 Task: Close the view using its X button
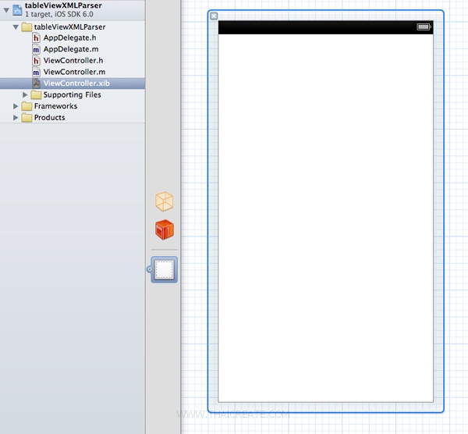(x=214, y=16)
